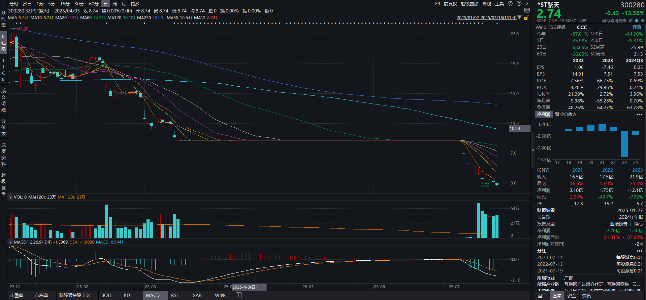
Task: Click the WP monitor icon
Action: [x=527, y=11]
